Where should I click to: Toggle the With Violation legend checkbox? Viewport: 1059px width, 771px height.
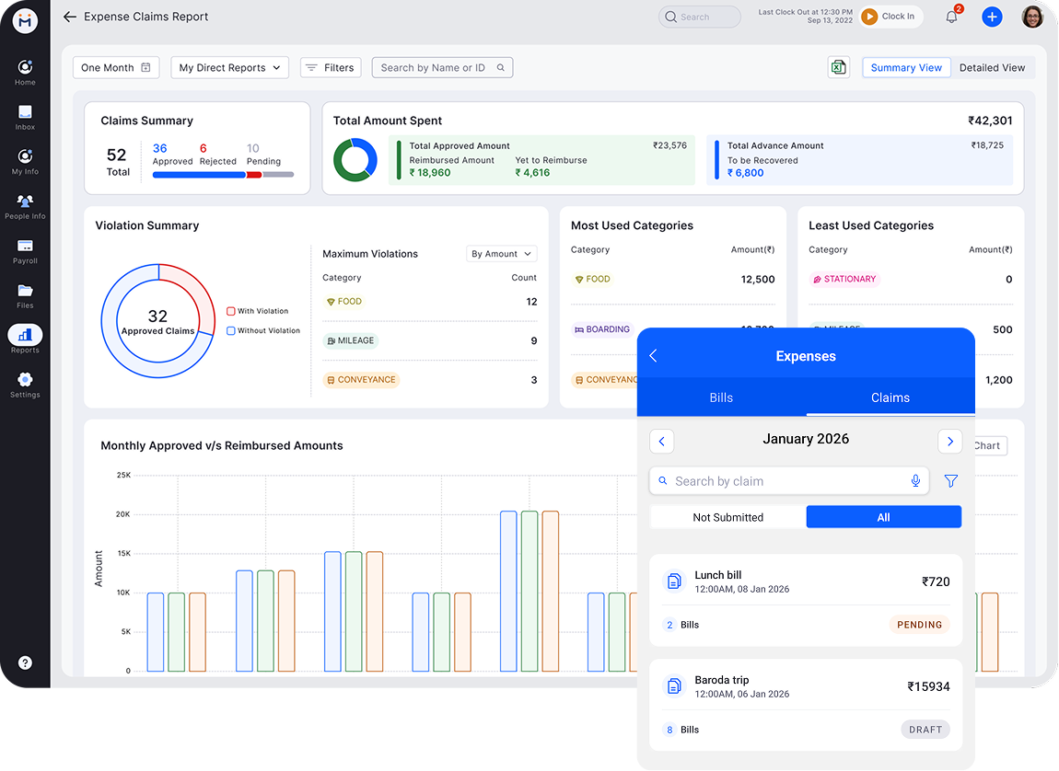[x=231, y=311]
